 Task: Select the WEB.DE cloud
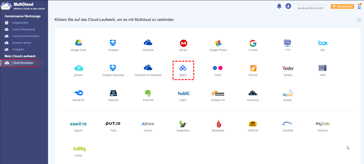click(253, 124)
